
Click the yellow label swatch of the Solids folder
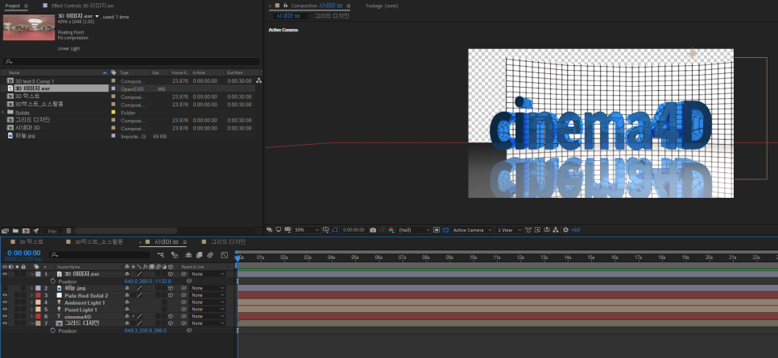pyautogui.click(x=113, y=113)
